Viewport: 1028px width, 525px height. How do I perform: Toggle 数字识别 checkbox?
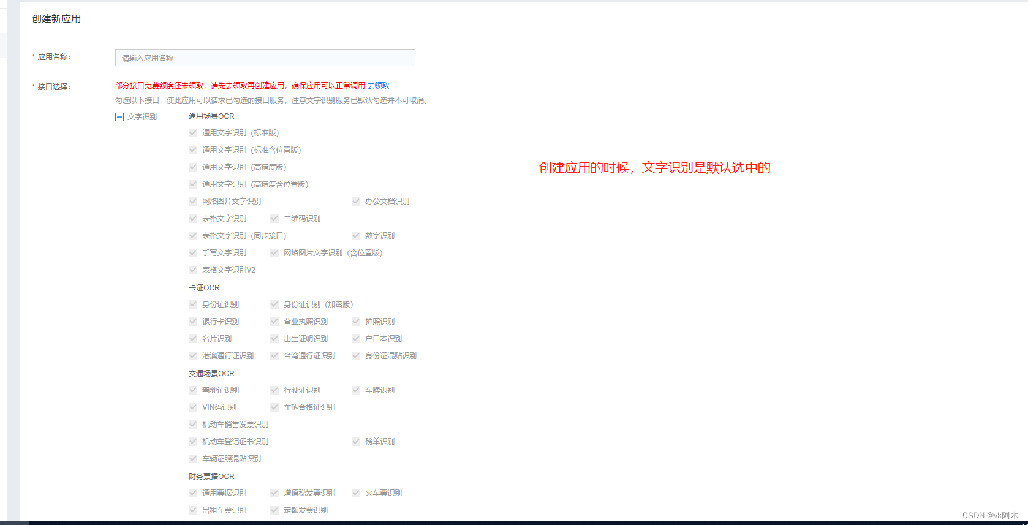(x=356, y=236)
